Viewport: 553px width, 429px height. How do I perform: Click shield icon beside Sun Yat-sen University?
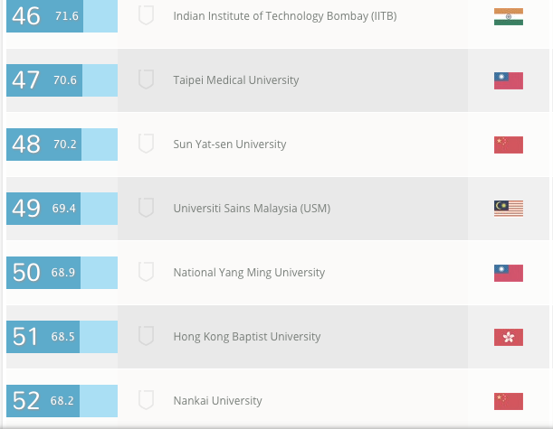coord(146,144)
